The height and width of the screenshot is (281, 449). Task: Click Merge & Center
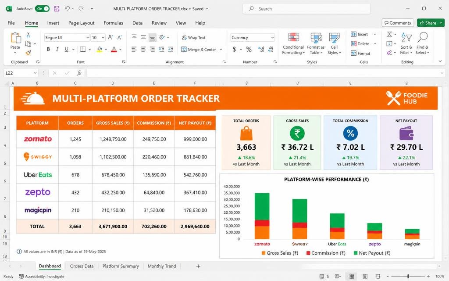[x=199, y=49]
